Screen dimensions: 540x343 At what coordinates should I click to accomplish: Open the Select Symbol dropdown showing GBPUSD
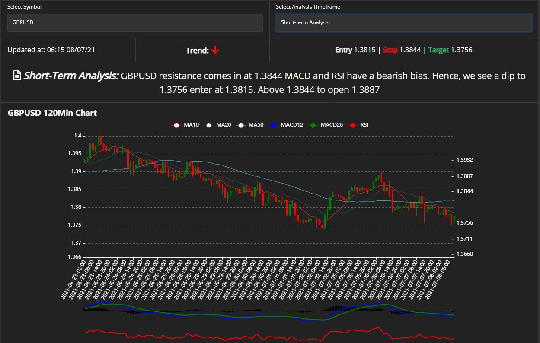[135, 22]
